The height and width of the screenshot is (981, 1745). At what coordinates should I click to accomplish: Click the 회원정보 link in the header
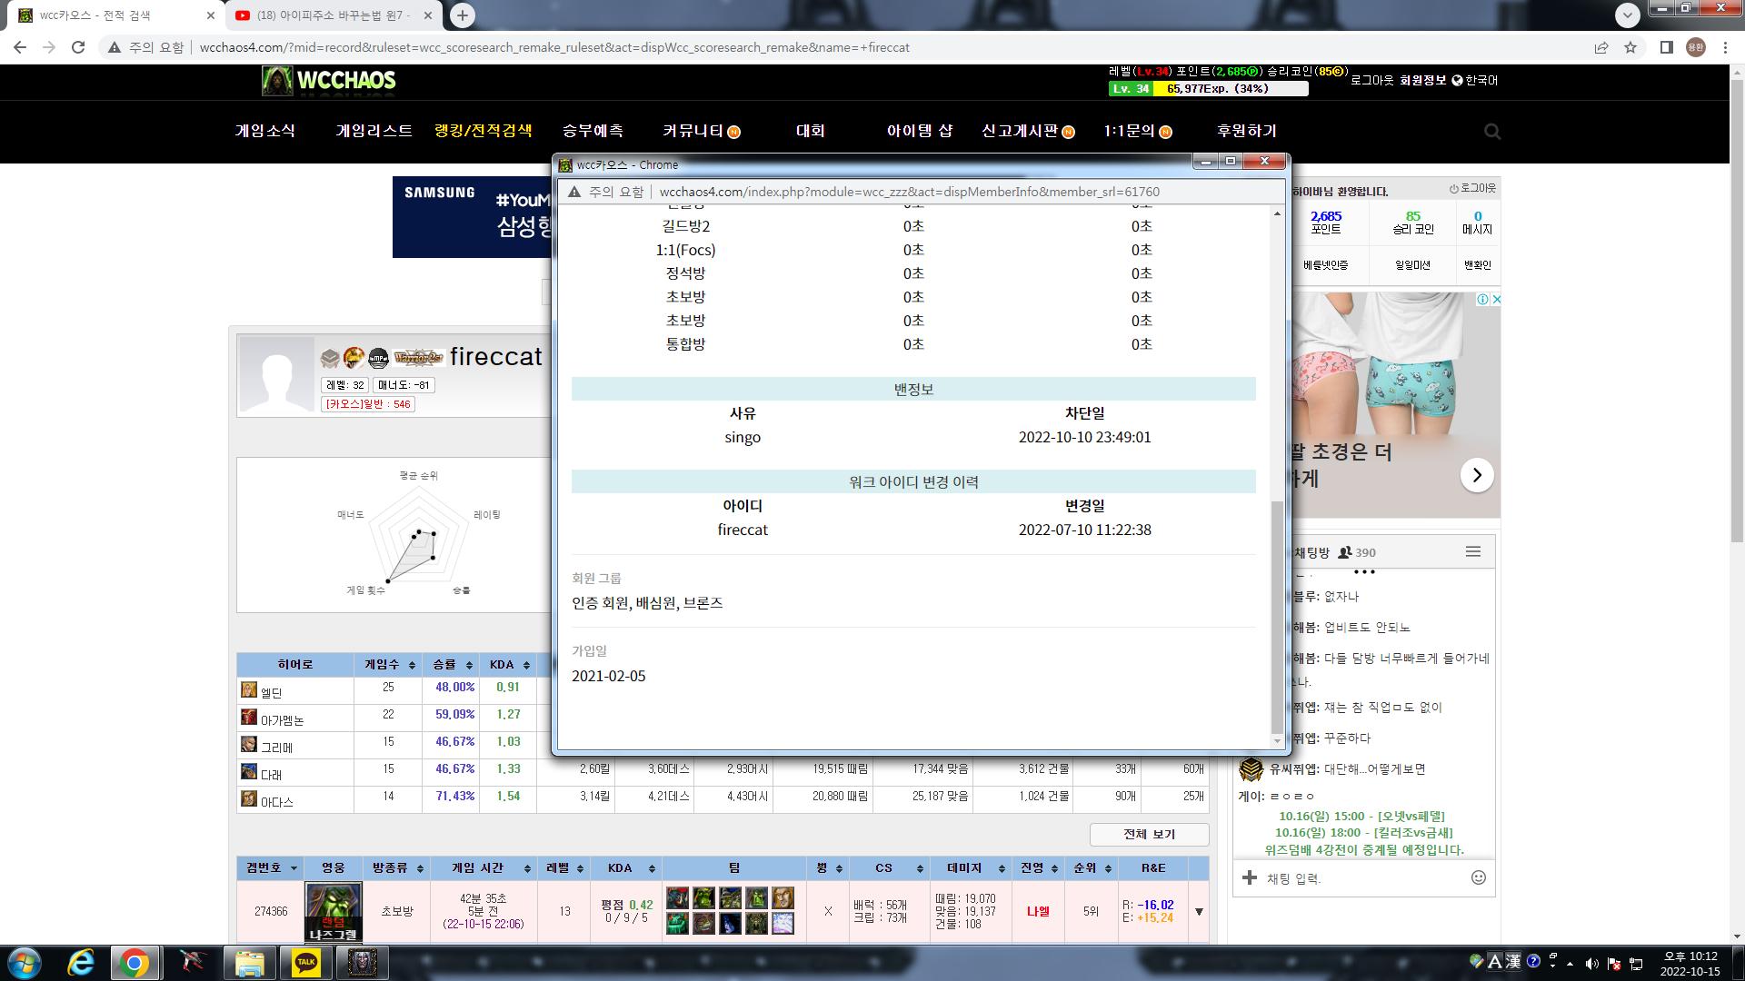tap(1422, 80)
